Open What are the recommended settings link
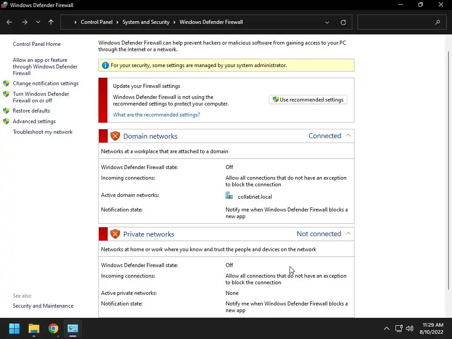Screen dimensions: 452x339 pyautogui.click(x=157, y=115)
